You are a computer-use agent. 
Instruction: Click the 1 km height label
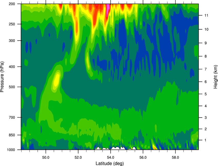point(205,140)
